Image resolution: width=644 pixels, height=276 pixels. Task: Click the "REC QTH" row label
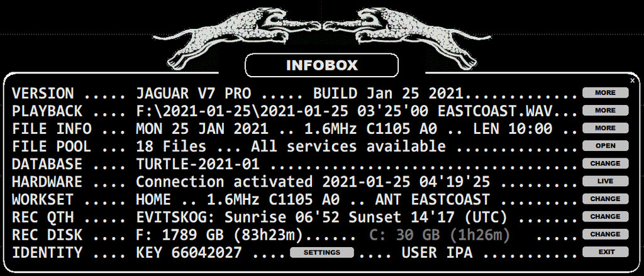click(x=43, y=218)
